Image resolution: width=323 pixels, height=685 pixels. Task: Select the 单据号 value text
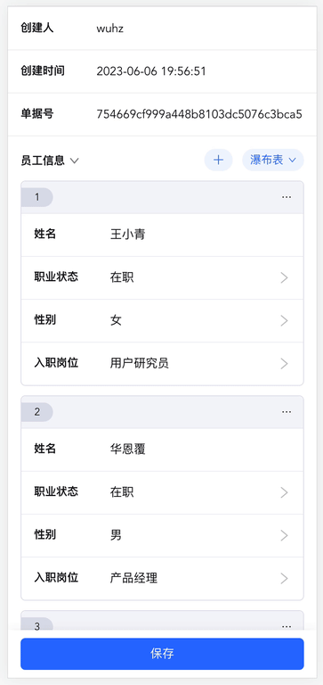click(199, 114)
